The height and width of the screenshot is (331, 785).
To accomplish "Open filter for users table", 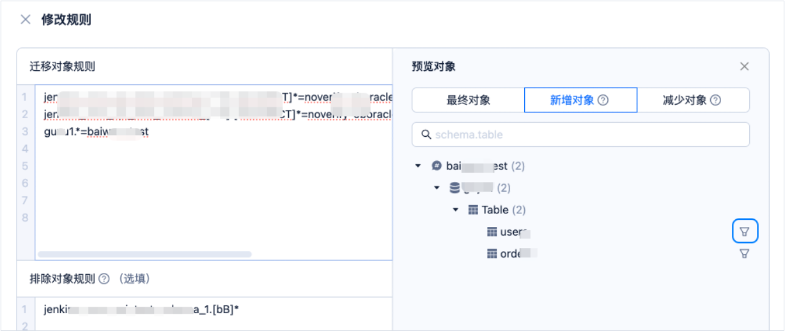I will click(x=745, y=231).
